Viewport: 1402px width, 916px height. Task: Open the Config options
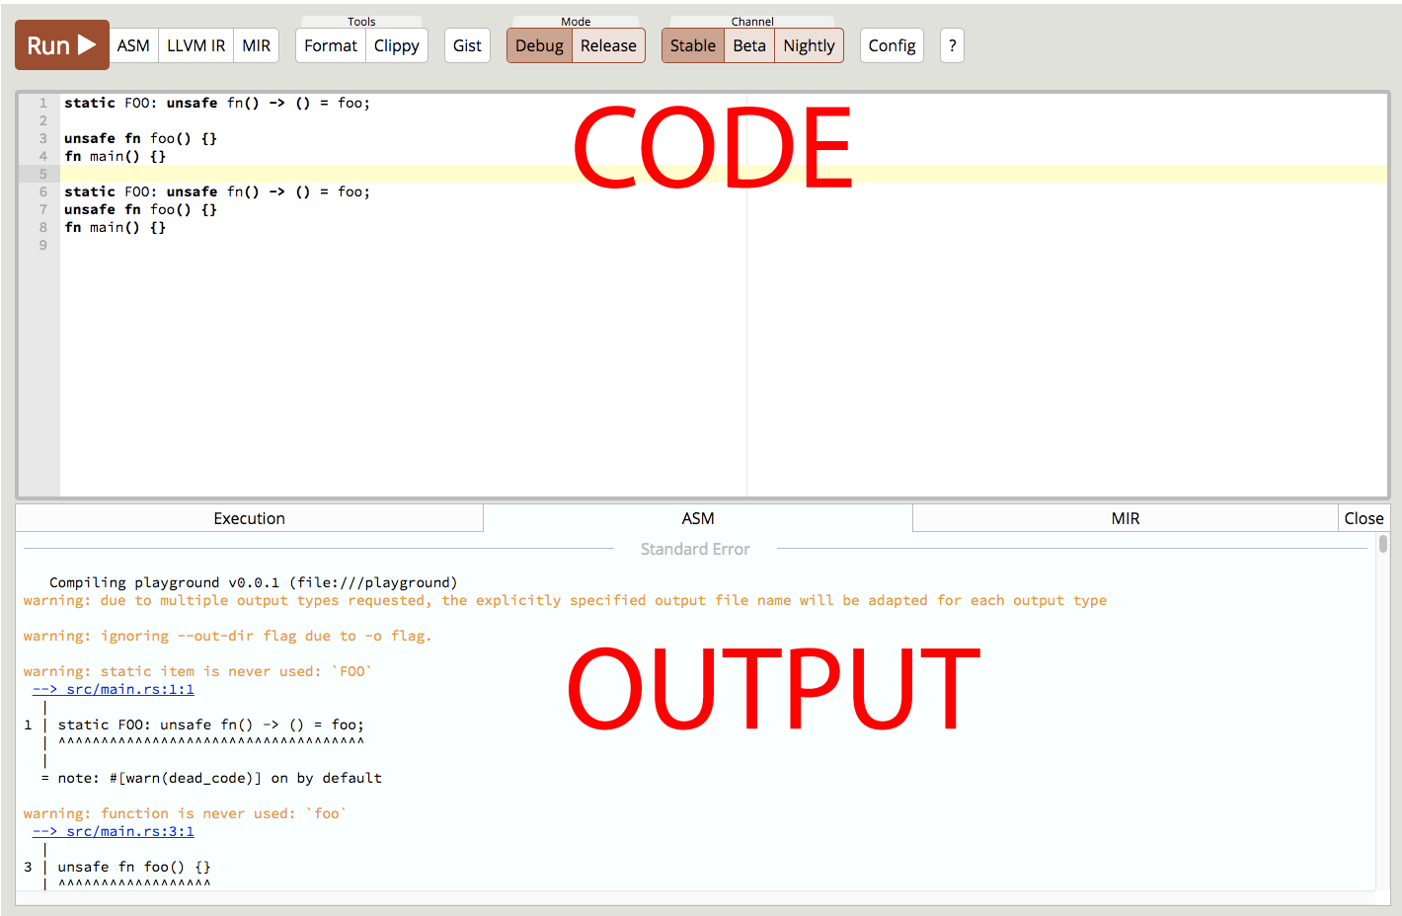click(891, 44)
